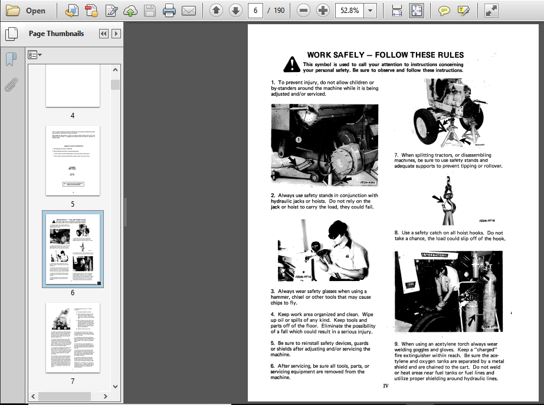Click the upload to cloud icon
This screenshot has height=405, width=544.
pyautogui.click(x=130, y=11)
